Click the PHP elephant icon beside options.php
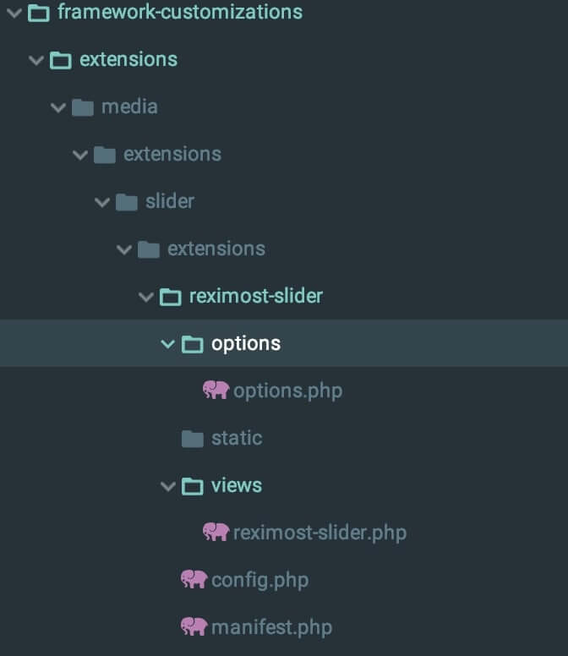 click(x=216, y=390)
